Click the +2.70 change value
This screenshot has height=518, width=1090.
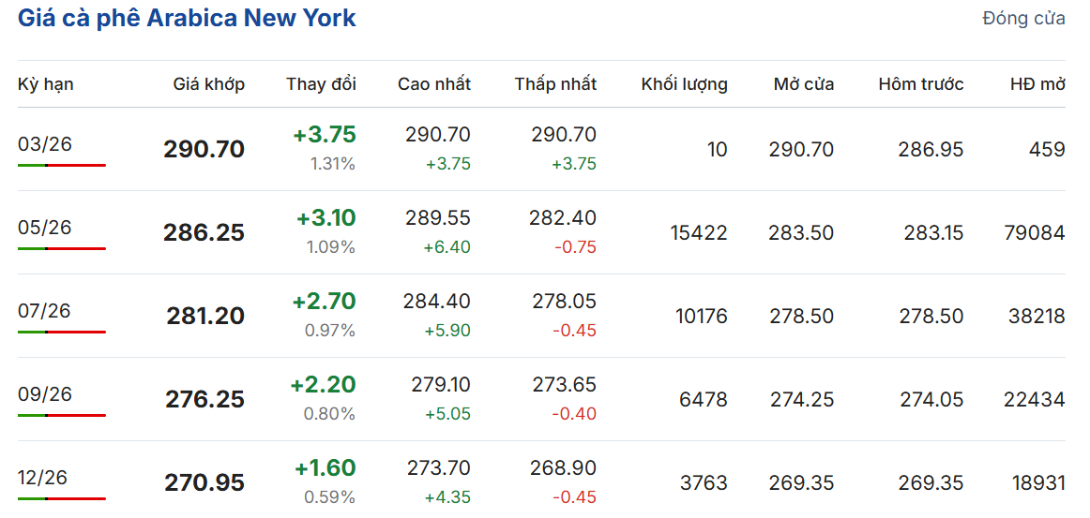click(x=324, y=302)
